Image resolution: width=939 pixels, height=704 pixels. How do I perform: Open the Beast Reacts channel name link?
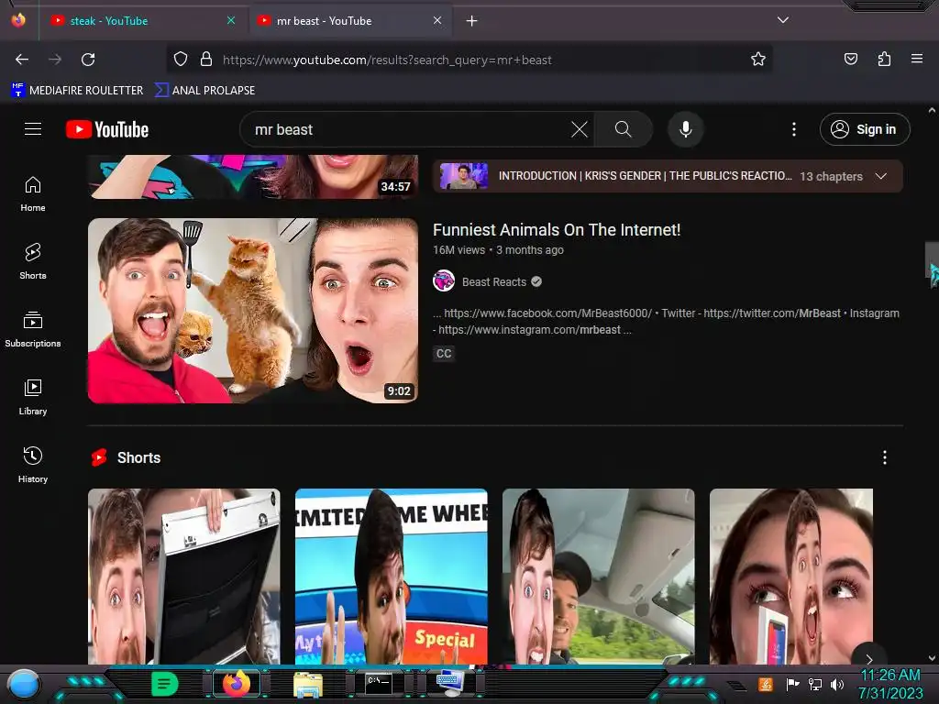coord(494,282)
